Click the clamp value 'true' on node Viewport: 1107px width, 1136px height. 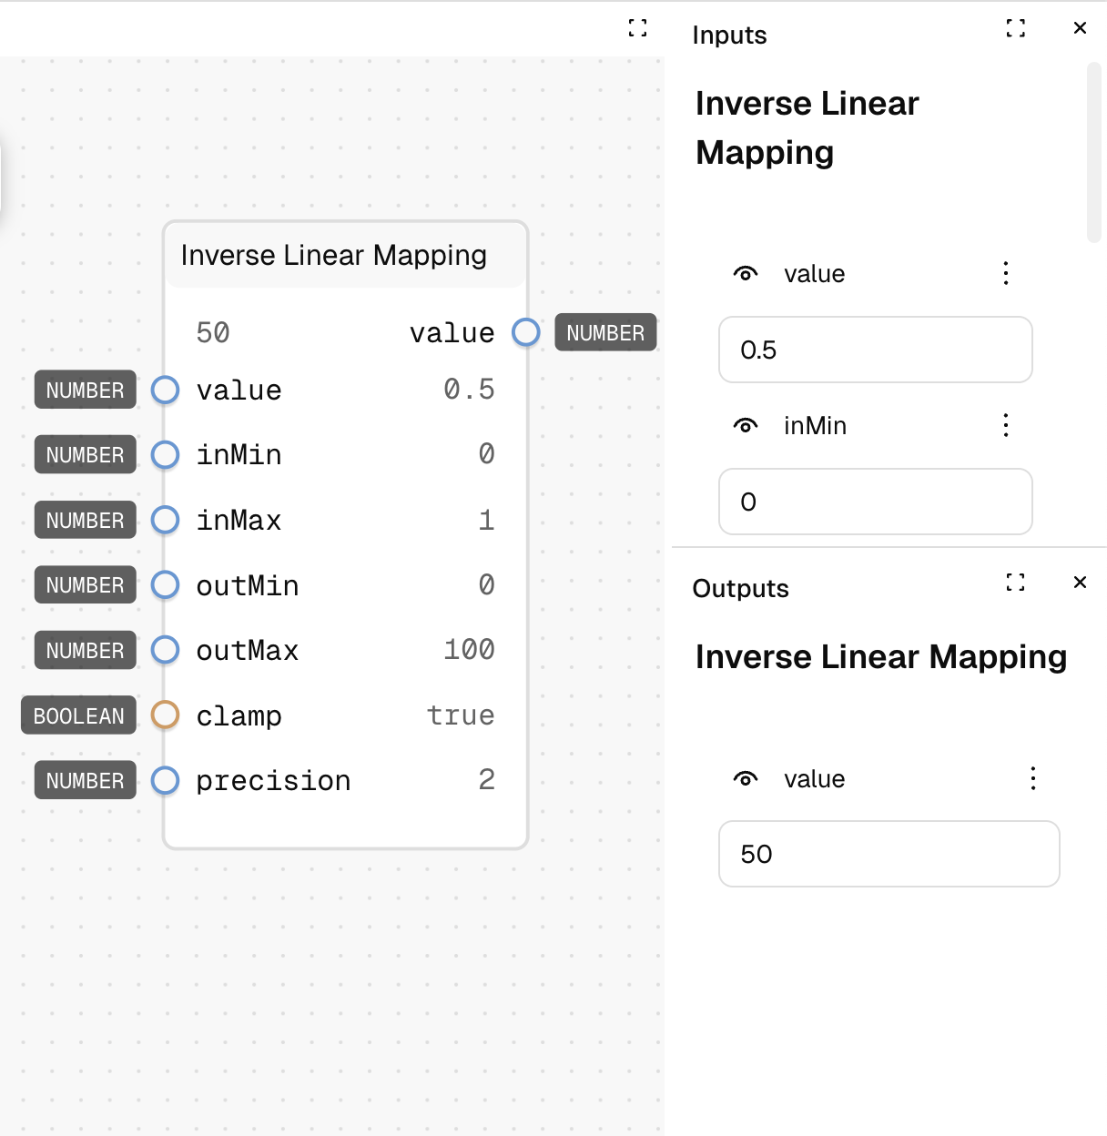(461, 715)
